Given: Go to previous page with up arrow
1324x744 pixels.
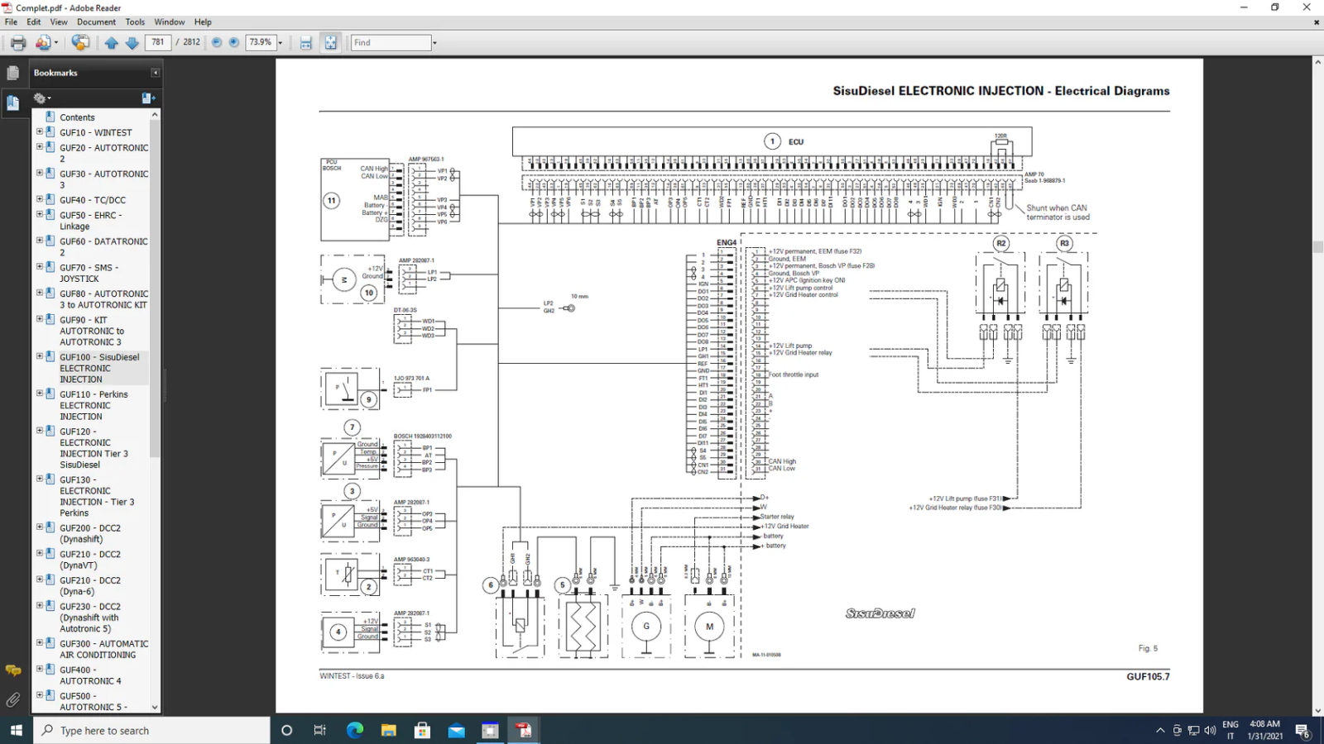Looking at the screenshot, I should coord(112,43).
